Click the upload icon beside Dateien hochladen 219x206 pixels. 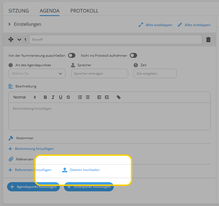point(65,170)
